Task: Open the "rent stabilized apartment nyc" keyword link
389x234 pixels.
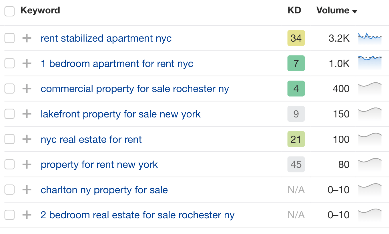Action: pos(106,38)
